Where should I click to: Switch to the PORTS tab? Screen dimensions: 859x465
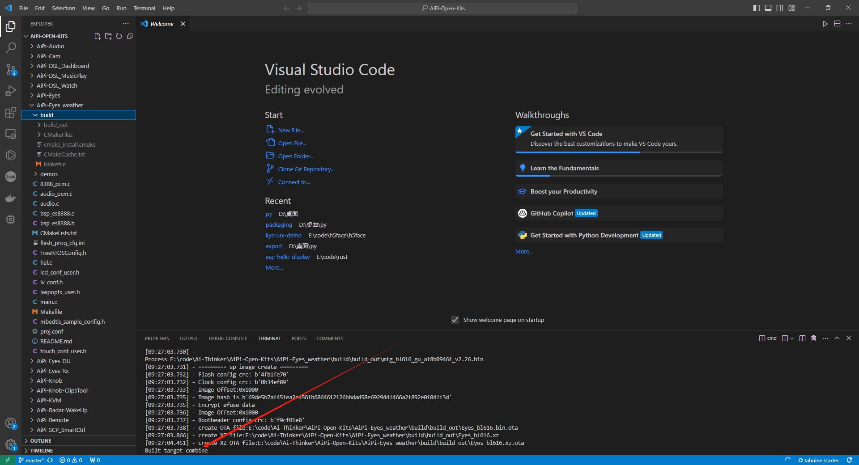coord(298,338)
